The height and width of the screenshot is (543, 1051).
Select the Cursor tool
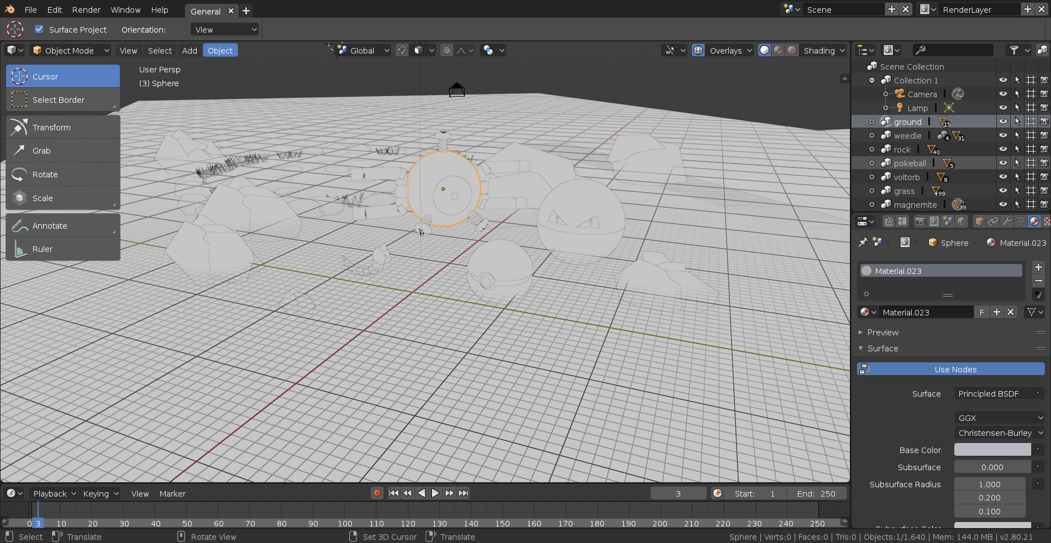pyautogui.click(x=63, y=76)
